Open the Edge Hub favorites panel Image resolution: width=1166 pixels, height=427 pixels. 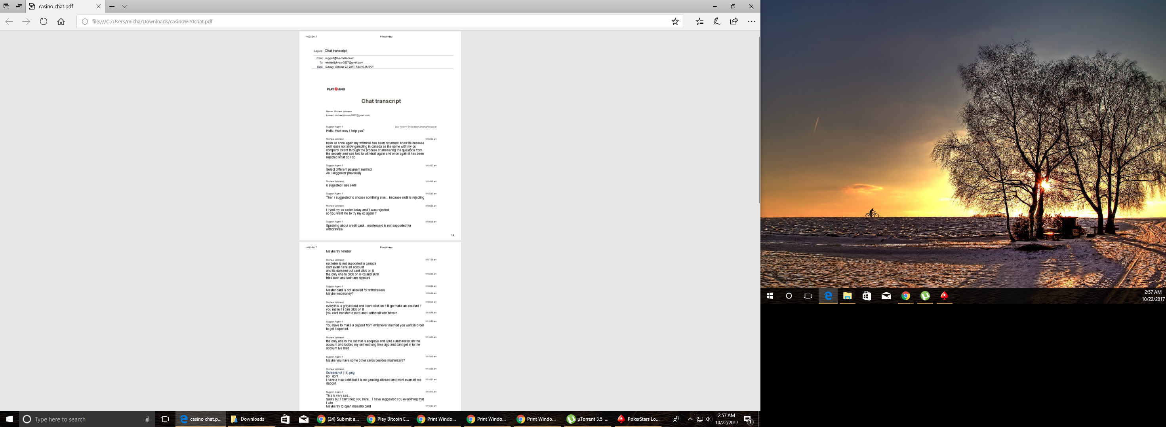pos(699,21)
